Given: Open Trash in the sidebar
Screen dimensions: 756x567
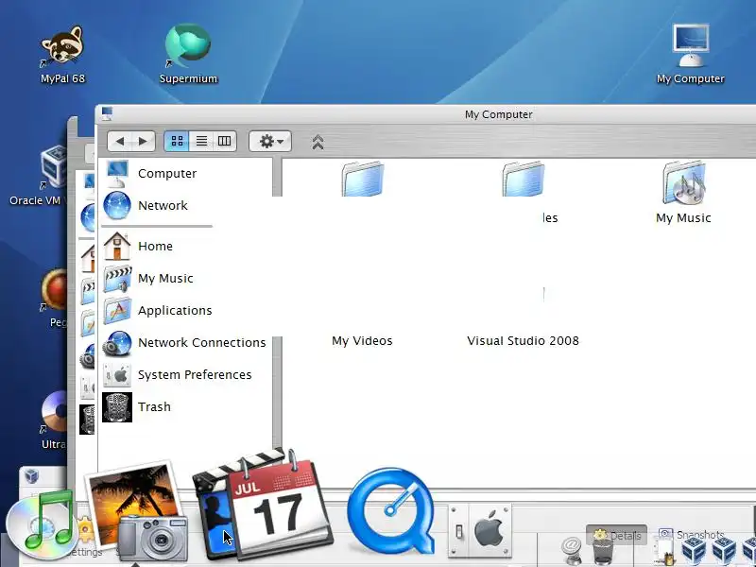Looking at the screenshot, I should (x=137, y=407).
